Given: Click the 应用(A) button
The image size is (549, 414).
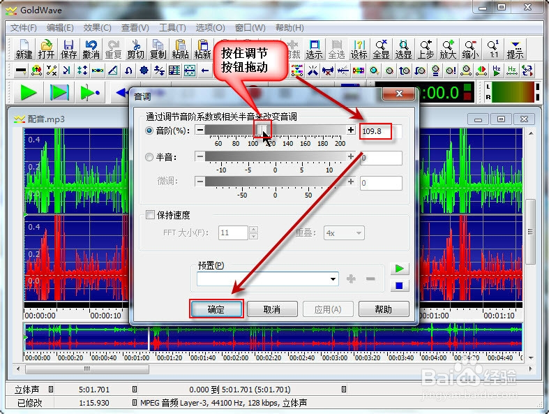Looking at the screenshot, I should pyautogui.click(x=328, y=309).
